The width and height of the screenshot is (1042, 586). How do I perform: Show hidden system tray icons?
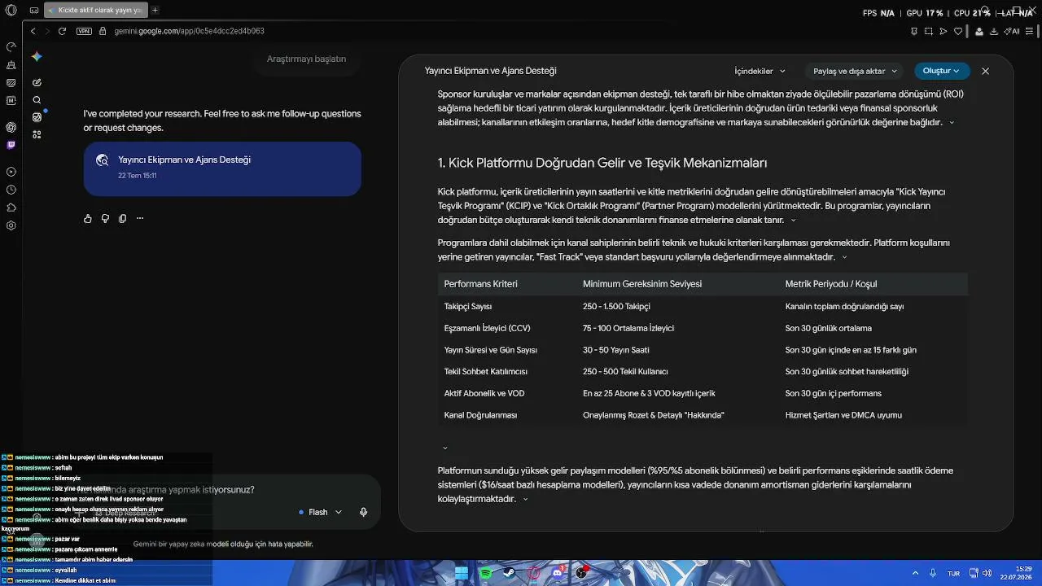(x=915, y=573)
